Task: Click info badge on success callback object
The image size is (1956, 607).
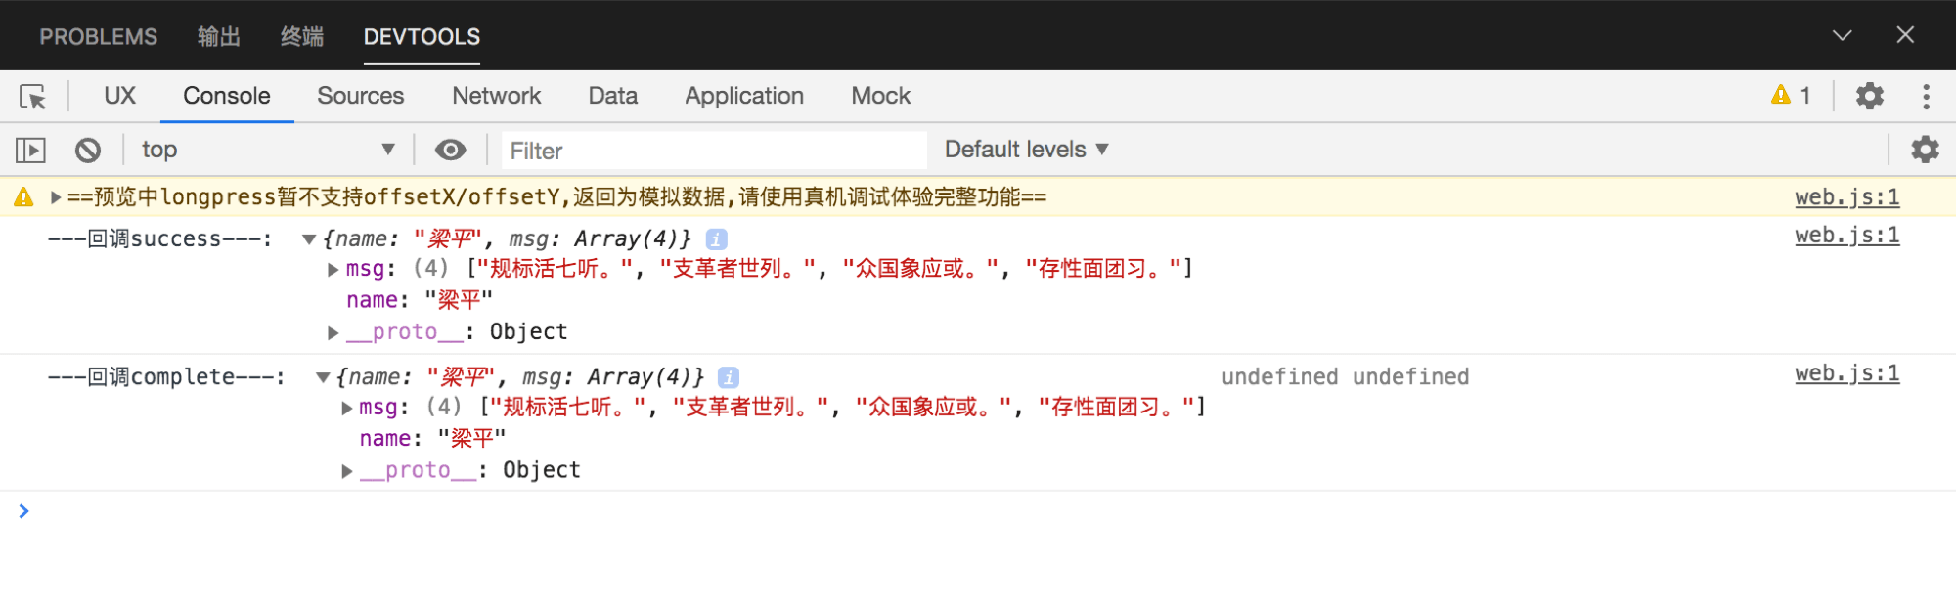Action: coord(716,239)
